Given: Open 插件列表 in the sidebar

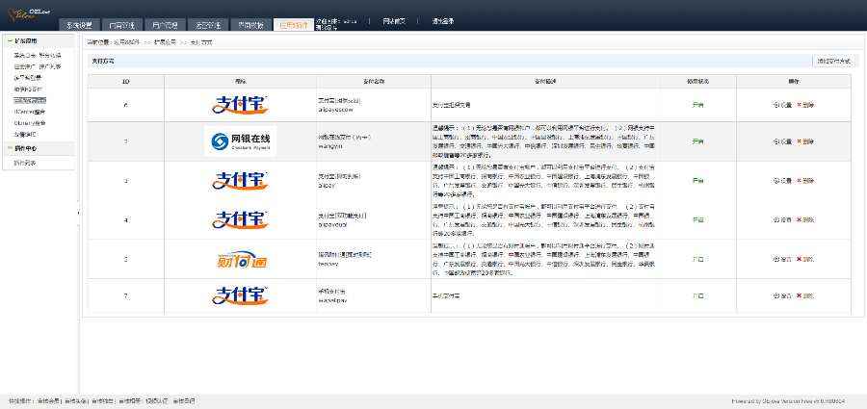Looking at the screenshot, I should coord(25,163).
